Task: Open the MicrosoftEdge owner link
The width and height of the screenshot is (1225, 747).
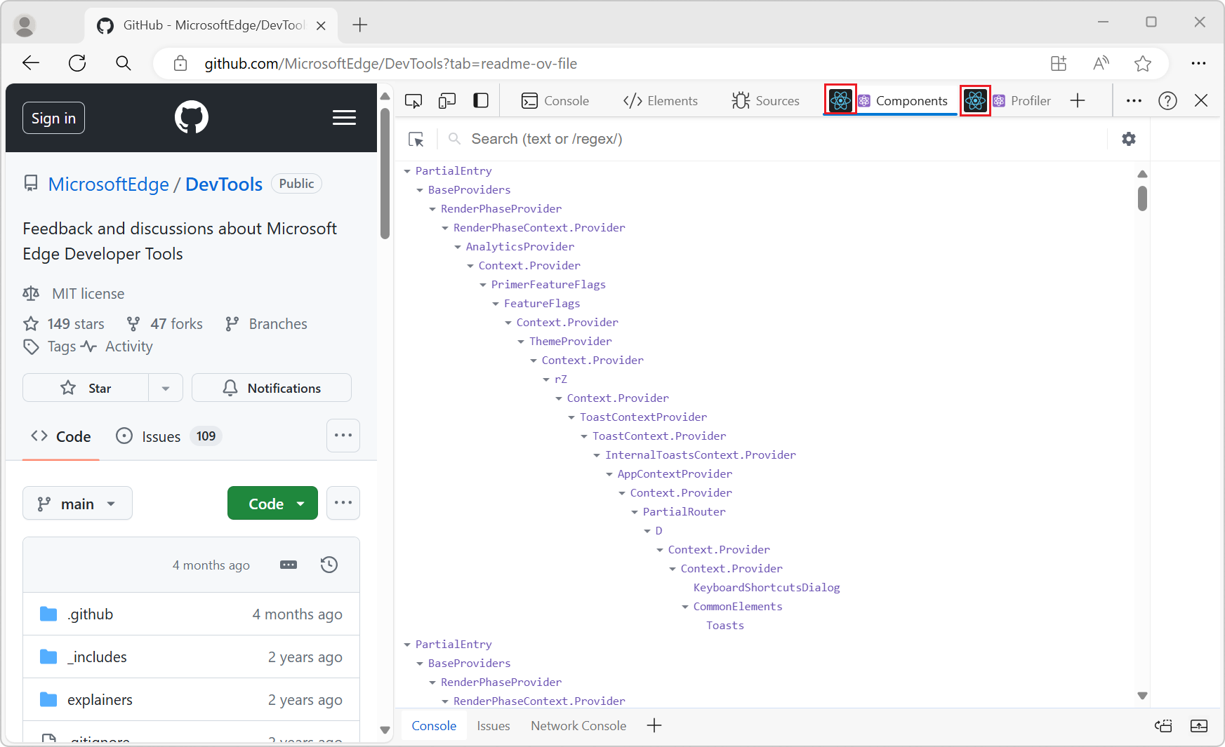Action: [x=109, y=184]
